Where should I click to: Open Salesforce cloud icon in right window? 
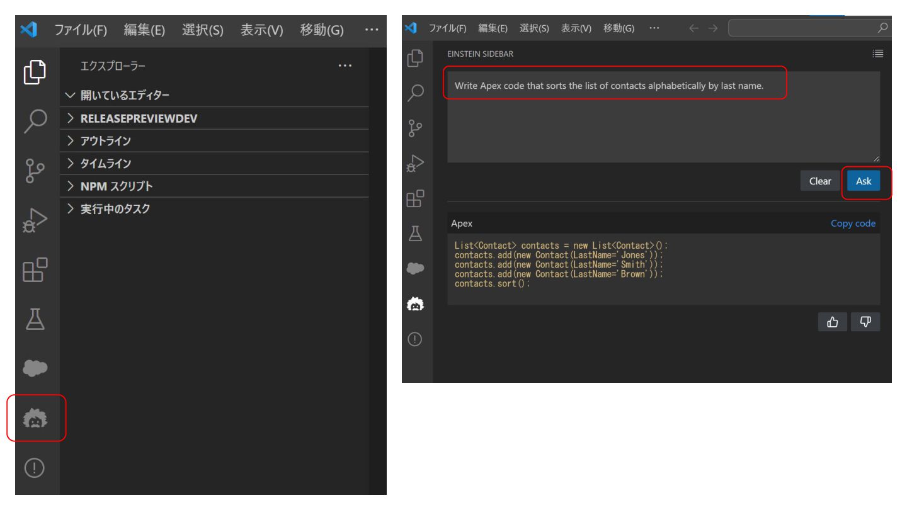(x=416, y=269)
